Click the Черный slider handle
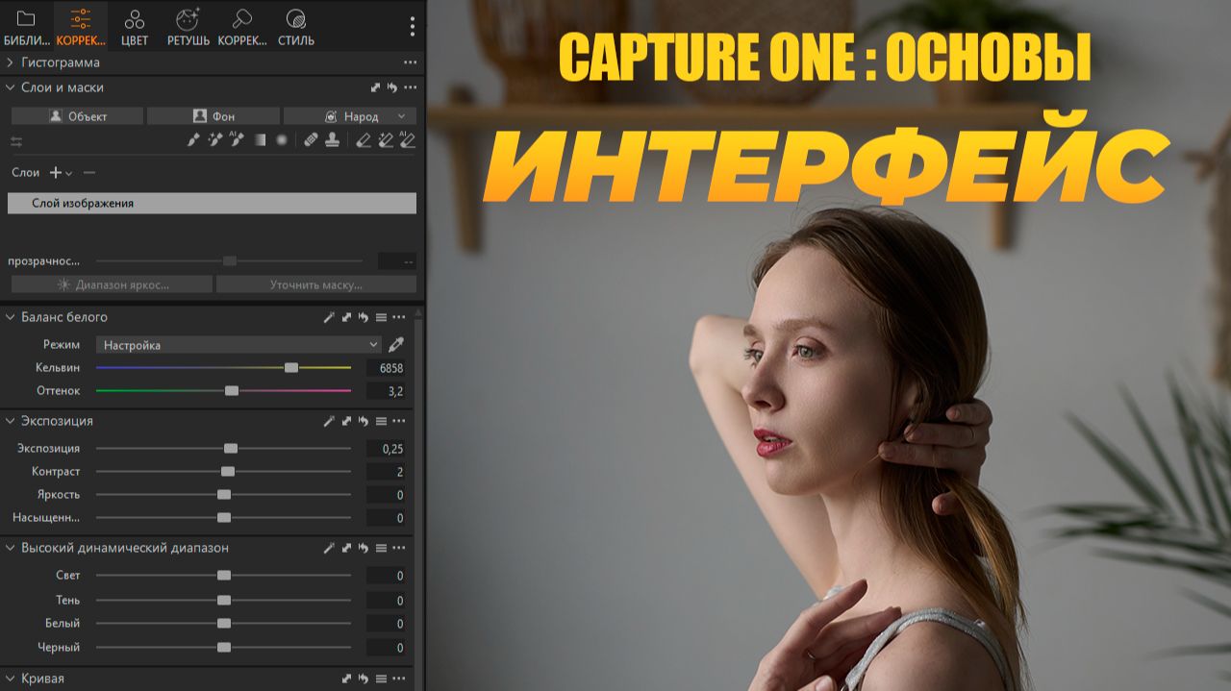Image resolution: width=1231 pixels, height=691 pixels. click(224, 647)
